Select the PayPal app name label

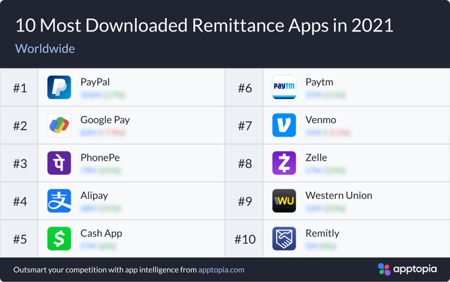tap(95, 82)
